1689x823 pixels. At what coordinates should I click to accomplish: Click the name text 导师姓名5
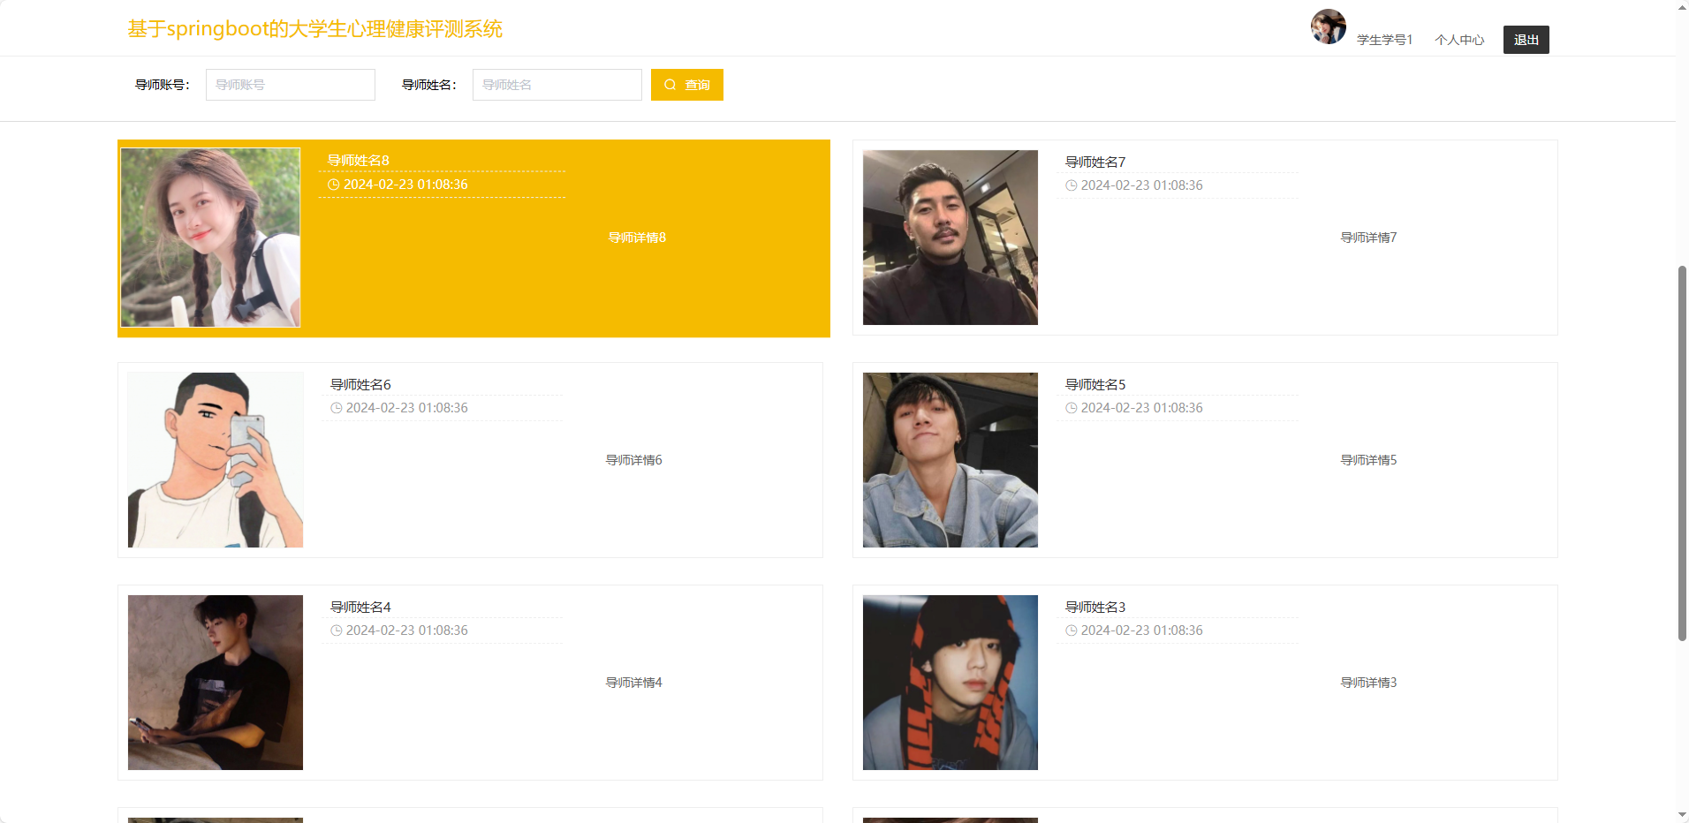pos(1095,384)
